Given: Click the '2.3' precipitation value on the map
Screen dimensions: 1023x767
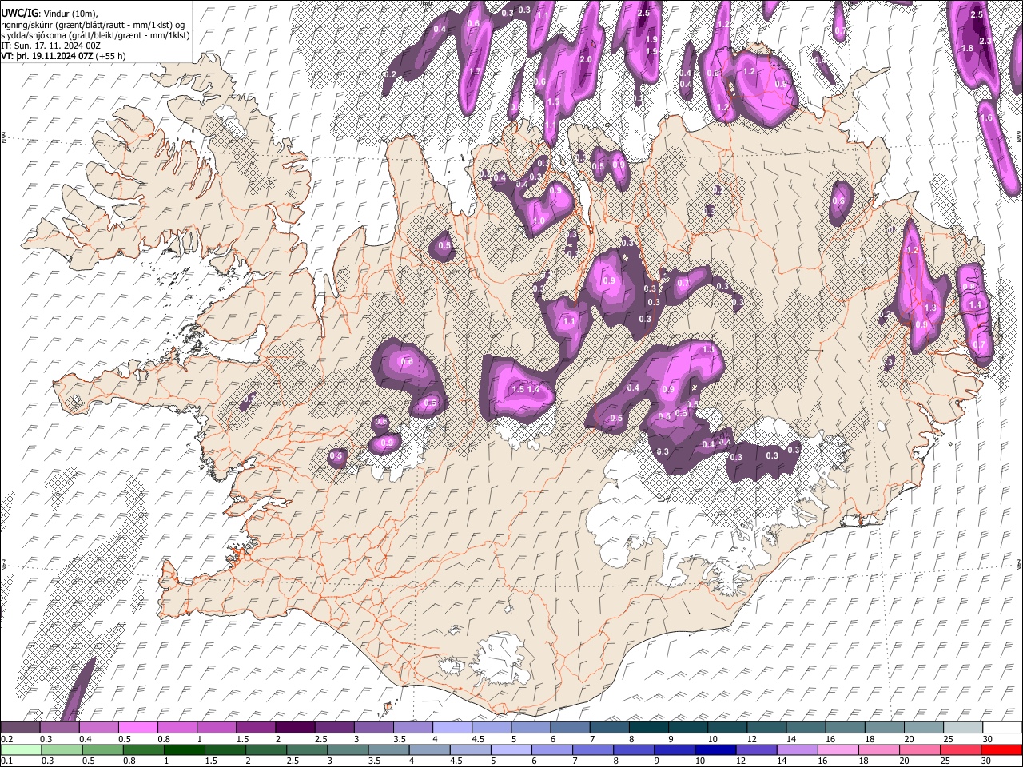Looking at the screenshot, I should pos(985,41).
